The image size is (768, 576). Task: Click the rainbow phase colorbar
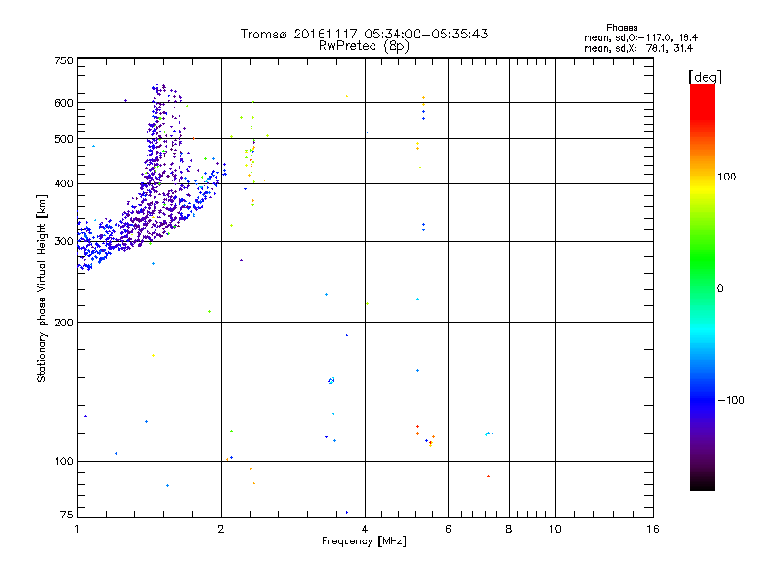point(703,286)
